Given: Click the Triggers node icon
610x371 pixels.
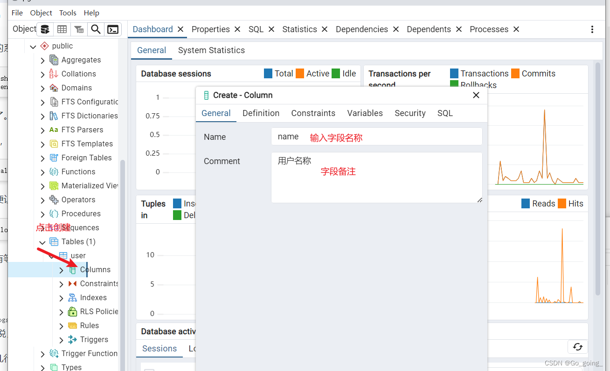Looking at the screenshot, I should click(72, 339).
